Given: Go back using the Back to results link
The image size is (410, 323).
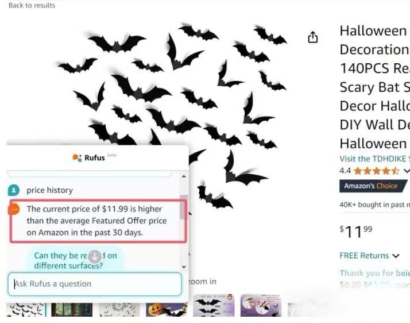Looking at the screenshot, I should (x=32, y=6).
